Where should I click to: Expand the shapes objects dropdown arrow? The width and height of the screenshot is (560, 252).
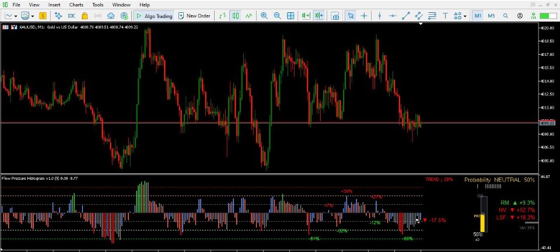pos(465,16)
